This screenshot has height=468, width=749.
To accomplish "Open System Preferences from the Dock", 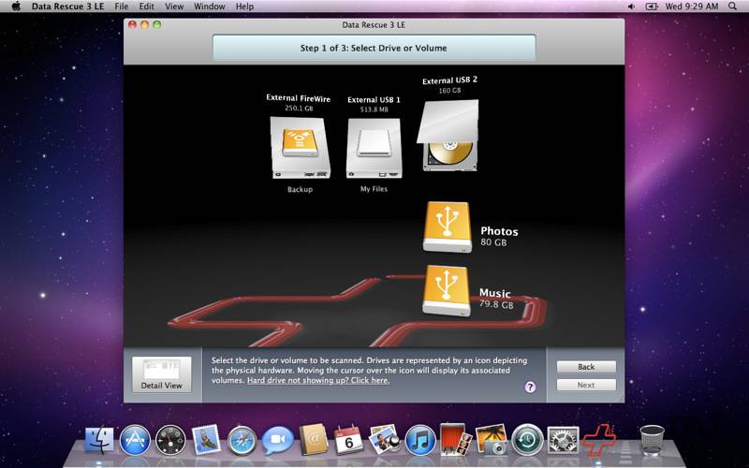I will tap(564, 440).
